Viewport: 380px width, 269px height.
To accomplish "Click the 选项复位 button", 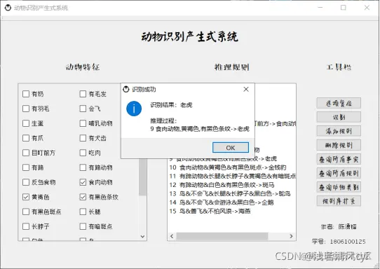I will click(339, 104).
